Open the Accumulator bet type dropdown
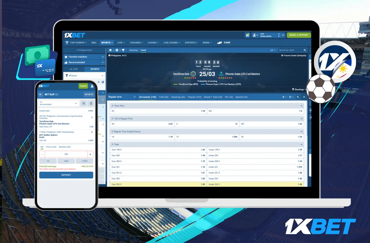370x243 pixels. coord(59,103)
